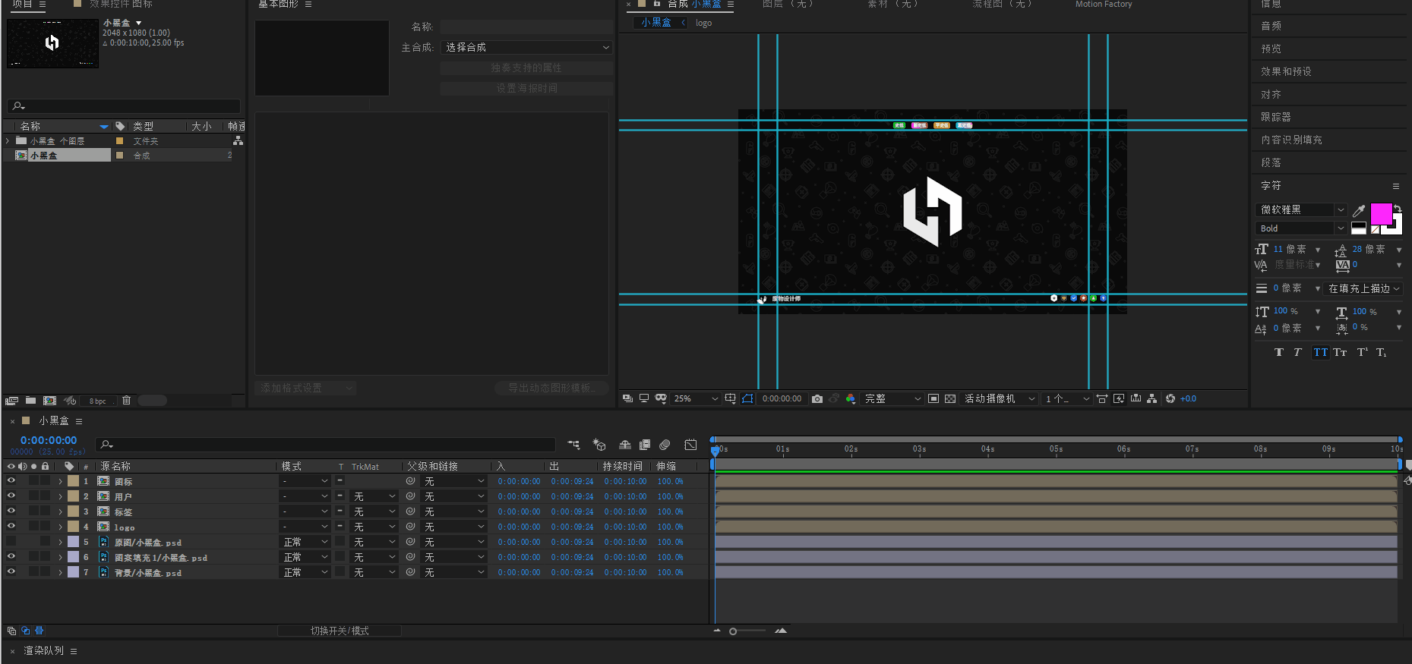Toggle All Caps text style off
Viewport: 1412px width, 664px height.
tap(1321, 352)
